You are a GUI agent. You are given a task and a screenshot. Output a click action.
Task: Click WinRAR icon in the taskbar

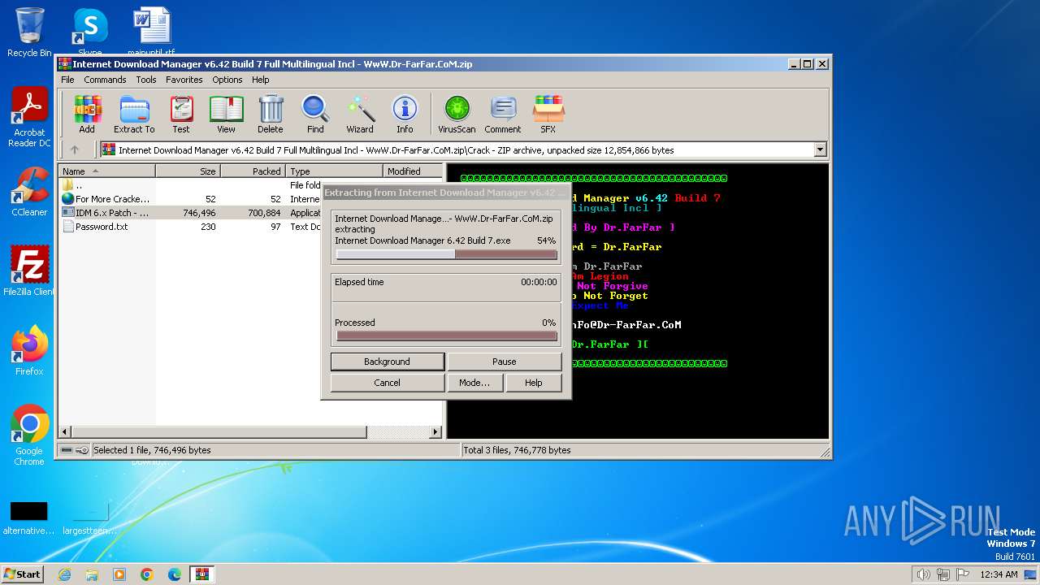click(202, 574)
